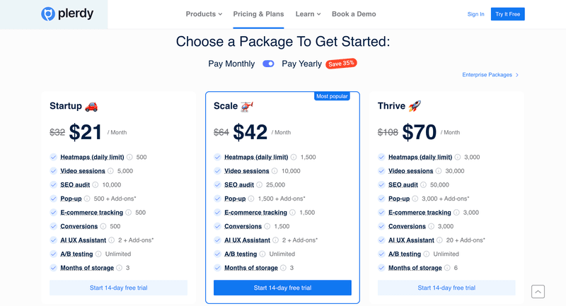This screenshot has height=306, width=566.
Task: Toggle the Pay Monthly / Pay Yearly switch
Action: click(x=268, y=64)
